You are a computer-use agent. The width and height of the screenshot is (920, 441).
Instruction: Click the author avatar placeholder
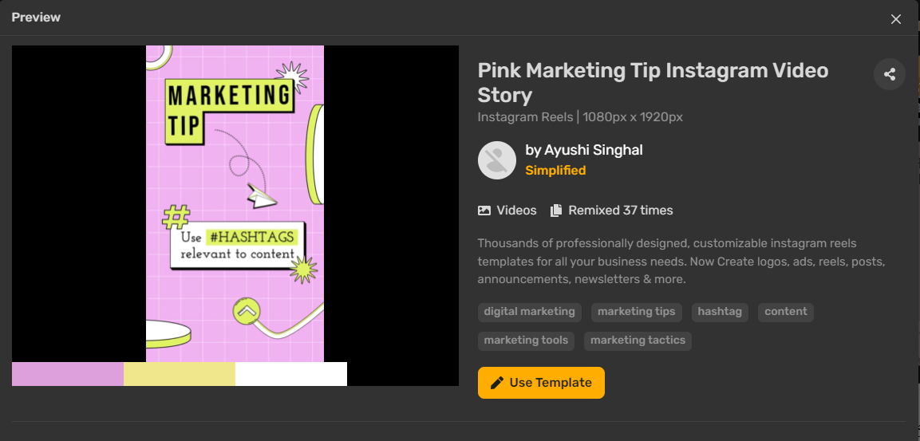(x=497, y=160)
